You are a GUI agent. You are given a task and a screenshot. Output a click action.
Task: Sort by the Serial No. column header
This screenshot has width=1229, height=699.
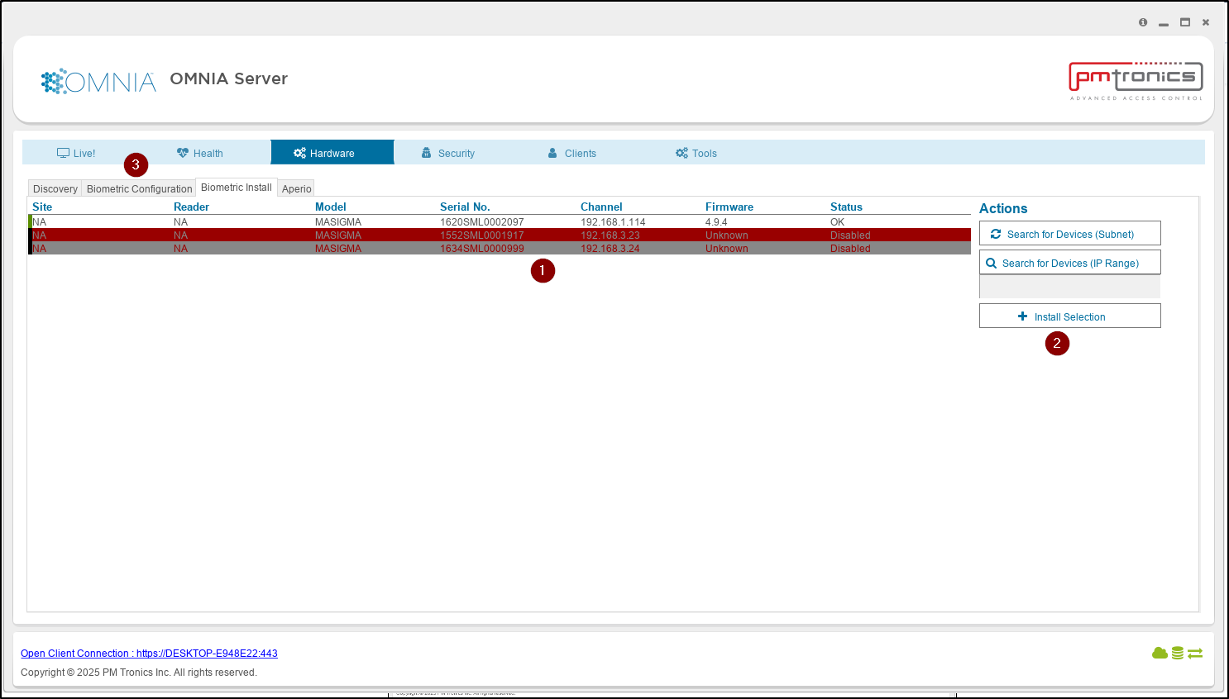click(465, 207)
